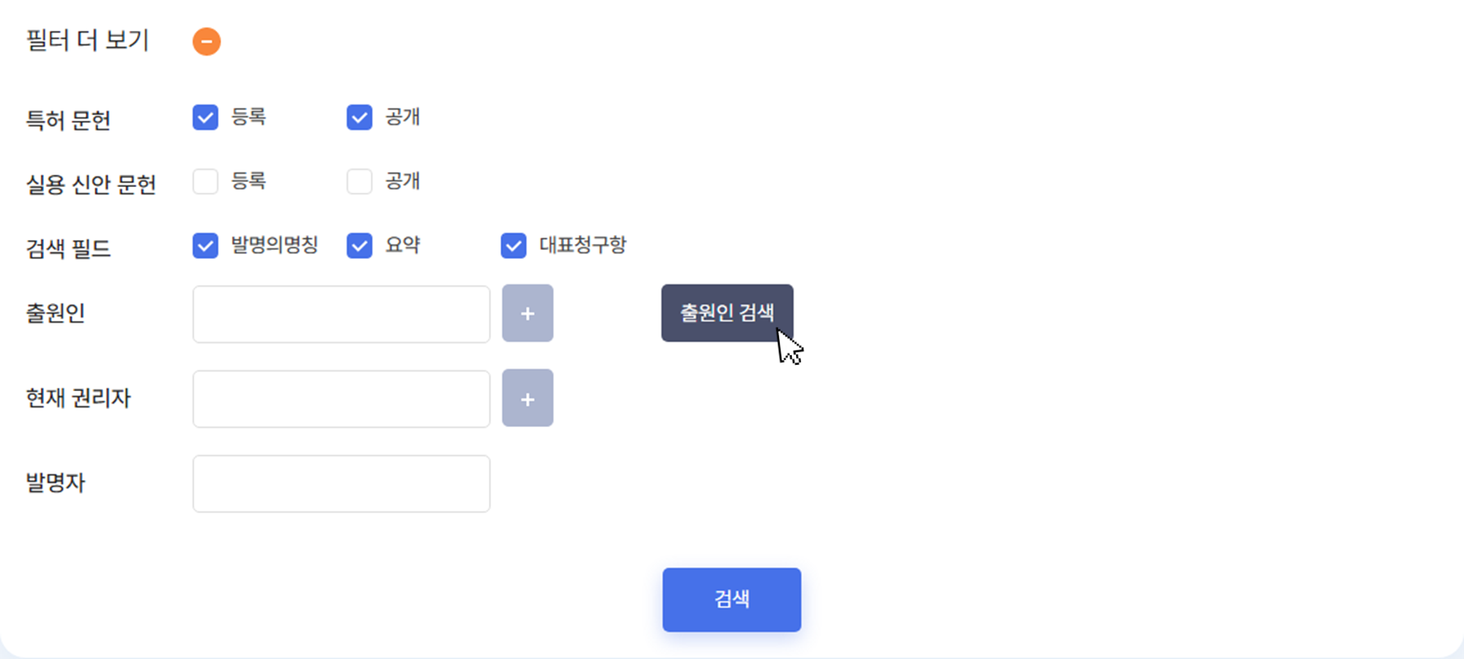The image size is (1464, 659).
Task: Click the 대표청구항 label text
Action: [x=582, y=245]
